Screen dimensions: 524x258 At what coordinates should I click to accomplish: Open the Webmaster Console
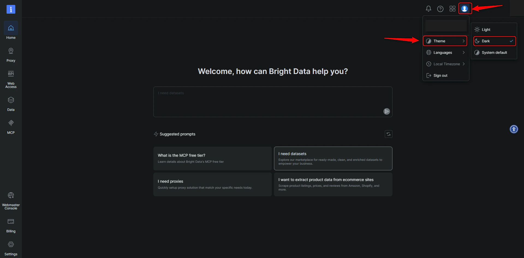pyautogui.click(x=11, y=200)
